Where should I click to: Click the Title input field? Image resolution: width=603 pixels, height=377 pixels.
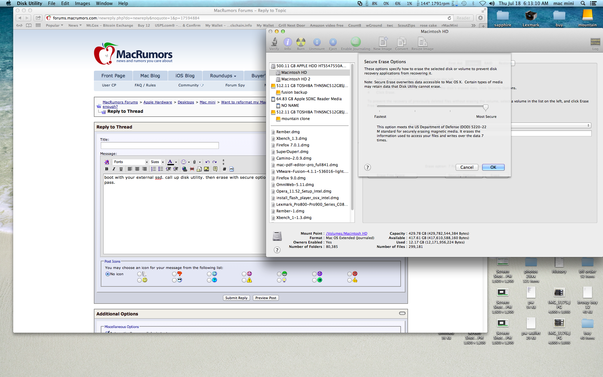tap(160, 145)
